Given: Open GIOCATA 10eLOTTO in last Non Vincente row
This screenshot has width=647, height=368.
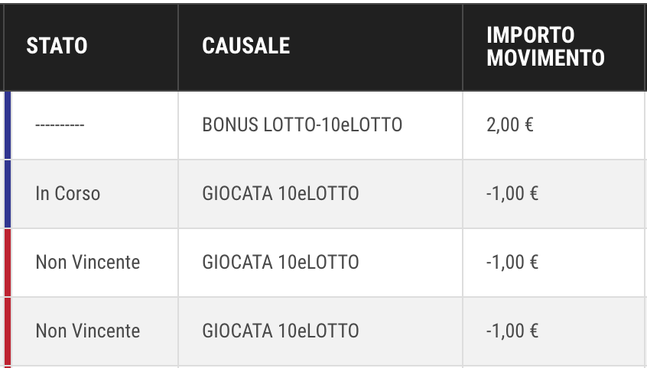Looking at the screenshot, I should pyautogui.click(x=281, y=331).
